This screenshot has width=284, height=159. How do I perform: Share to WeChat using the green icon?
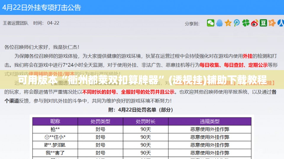pos(210,23)
